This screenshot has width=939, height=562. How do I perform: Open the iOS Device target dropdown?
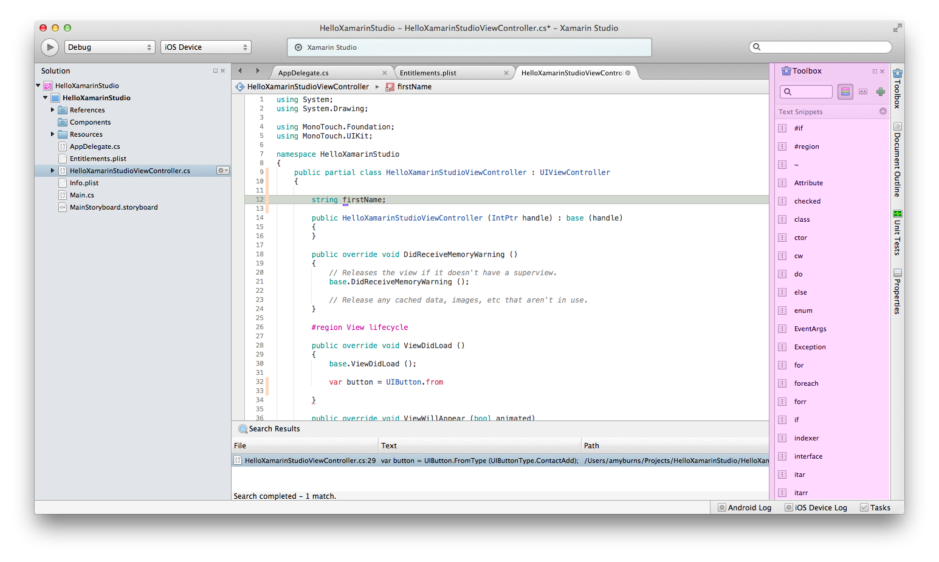pyautogui.click(x=205, y=47)
